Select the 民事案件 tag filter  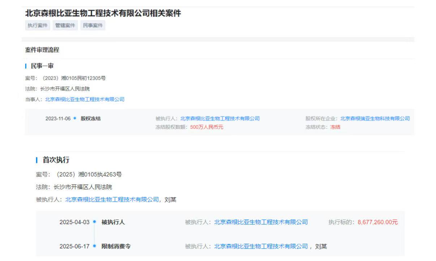pos(93,25)
